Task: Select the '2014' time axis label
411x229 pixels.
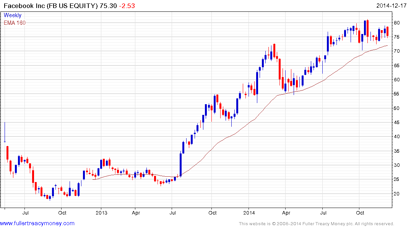Action: click(x=249, y=213)
